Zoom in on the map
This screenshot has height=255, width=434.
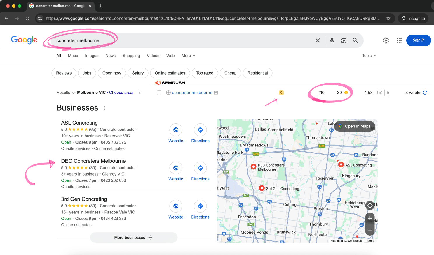coord(370,218)
